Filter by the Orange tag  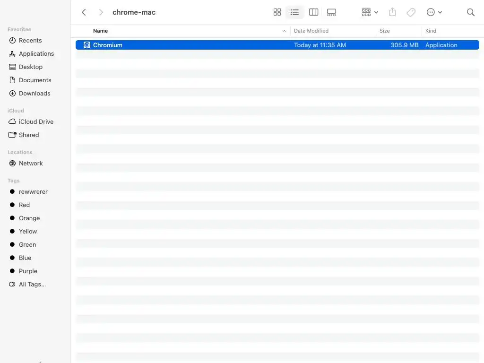click(25, 218)
